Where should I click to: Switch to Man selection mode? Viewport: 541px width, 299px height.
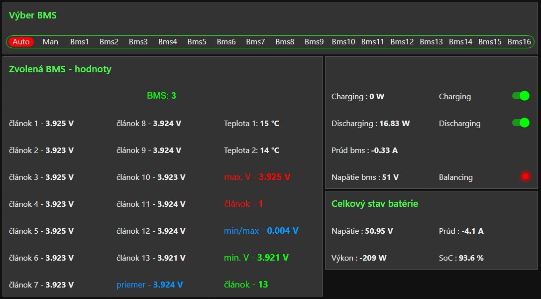(50, 42)
